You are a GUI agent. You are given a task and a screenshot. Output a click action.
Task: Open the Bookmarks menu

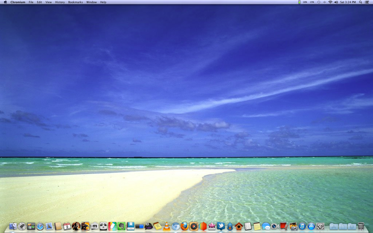point(75,2)
